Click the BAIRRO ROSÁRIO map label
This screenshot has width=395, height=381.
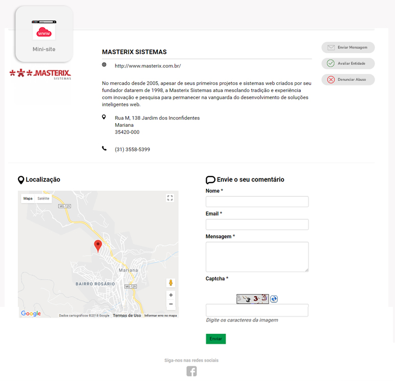pyautogui.click(x=95, y=284)
